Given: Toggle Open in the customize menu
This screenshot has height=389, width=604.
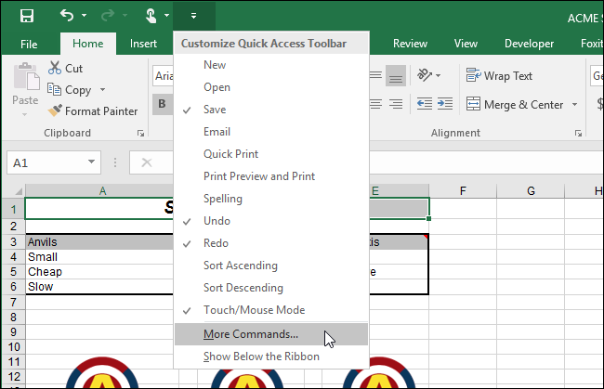Looking at the screenshot, I should click(x=271, y=87).
